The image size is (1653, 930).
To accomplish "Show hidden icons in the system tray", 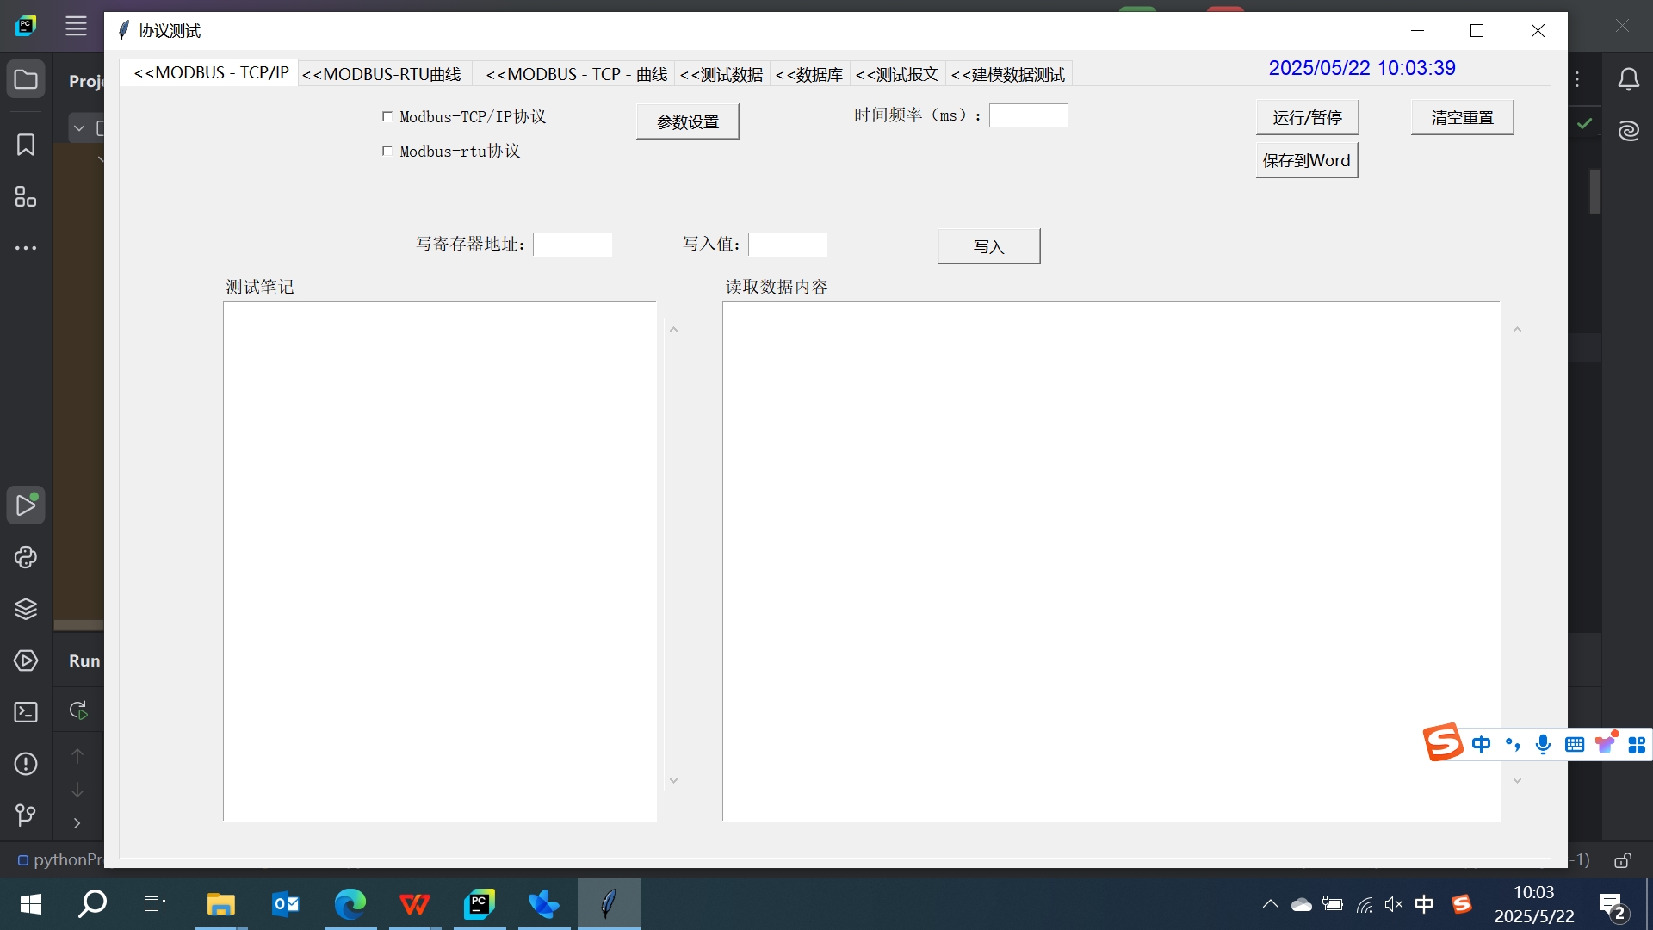I will pos(1270,904).
